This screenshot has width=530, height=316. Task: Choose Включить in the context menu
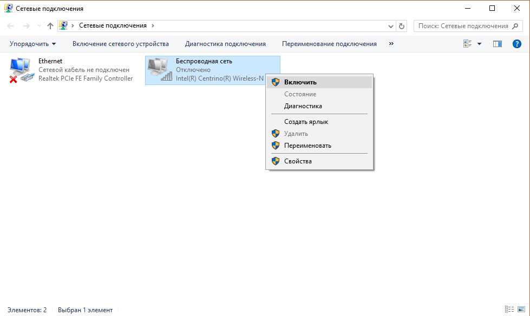coord(300,82)
